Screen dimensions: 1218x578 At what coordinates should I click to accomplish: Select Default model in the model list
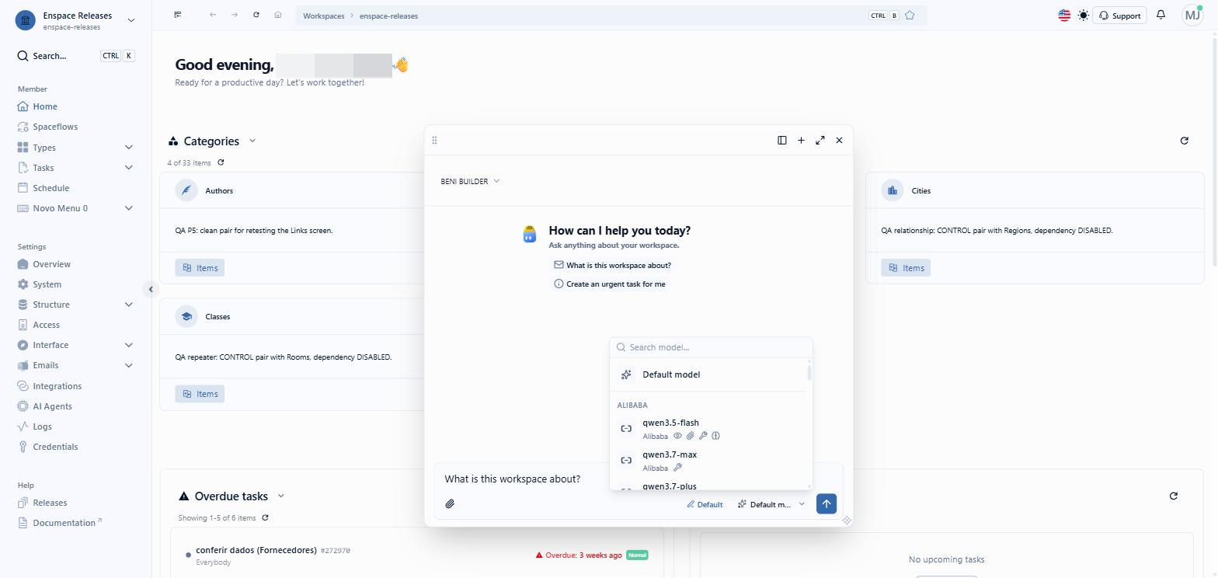pos(708,374)
